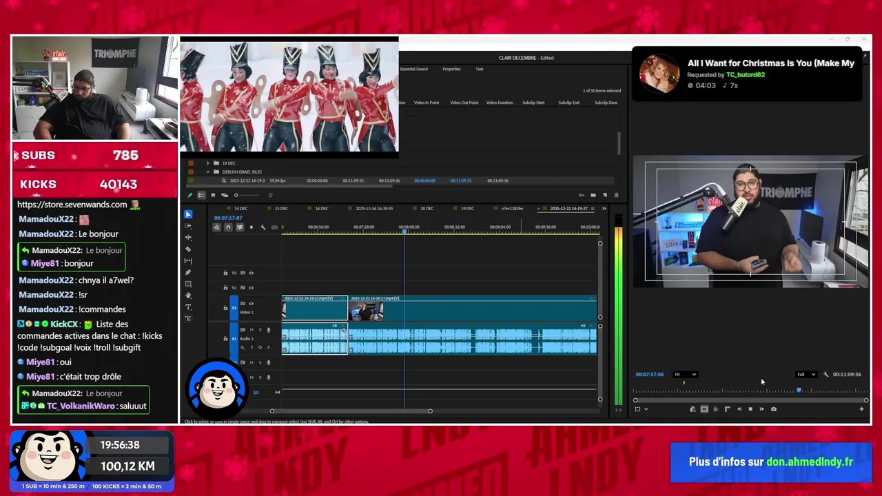Adjust Project panel thumbnail size slider

tap(247, 195)
